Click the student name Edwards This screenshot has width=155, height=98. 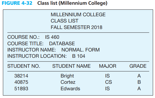70,88
